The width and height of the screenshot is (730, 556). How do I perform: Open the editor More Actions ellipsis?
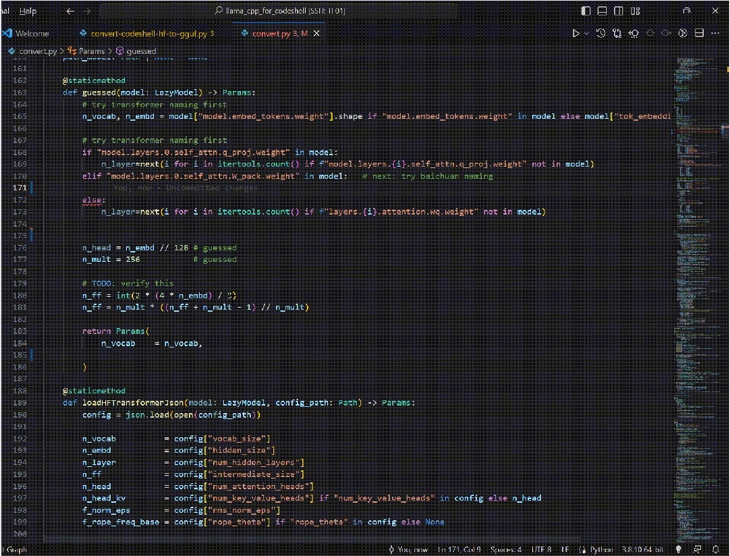715,33
